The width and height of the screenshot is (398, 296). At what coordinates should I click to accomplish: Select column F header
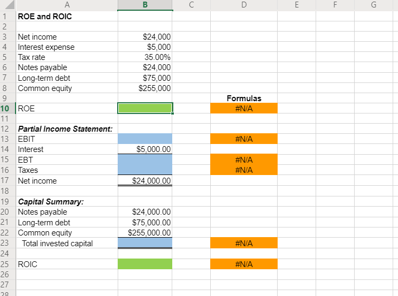[x=335, y=5]
